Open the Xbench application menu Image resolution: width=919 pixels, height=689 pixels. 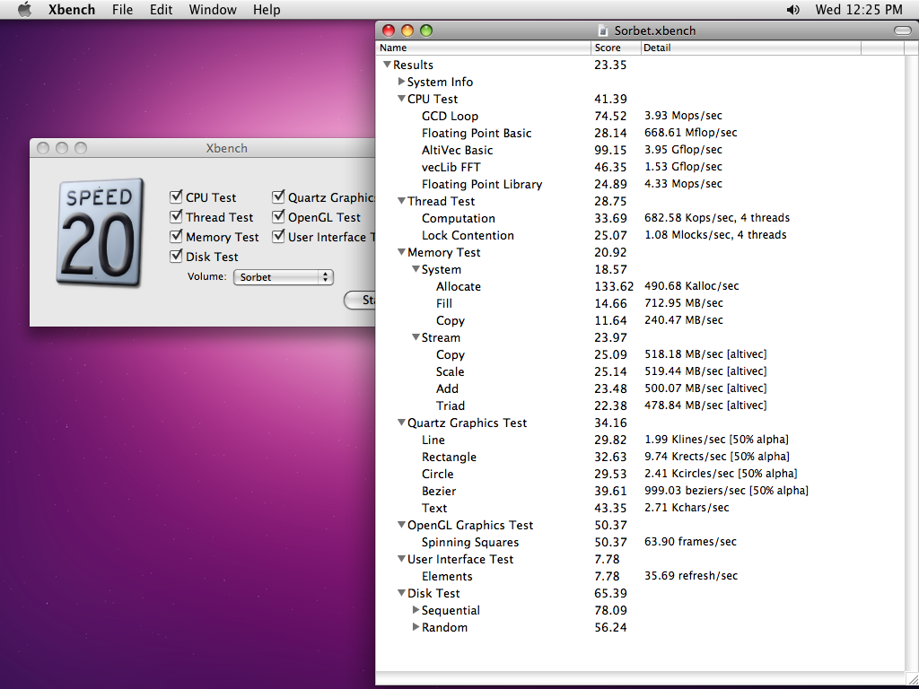tap(72, 9)
